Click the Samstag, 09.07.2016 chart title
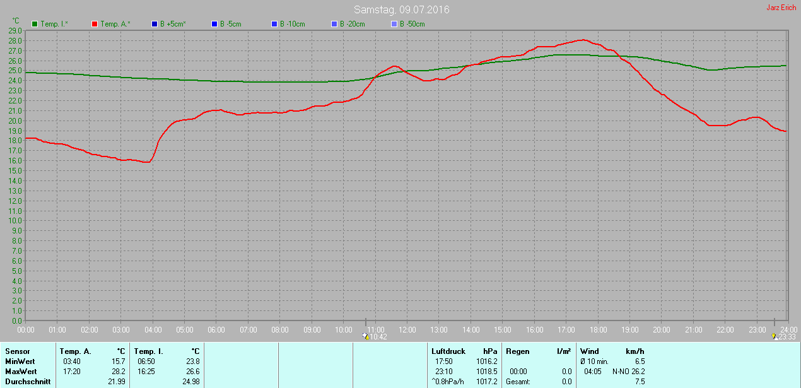This screenshot has width=801, height=388. (401, 9)
